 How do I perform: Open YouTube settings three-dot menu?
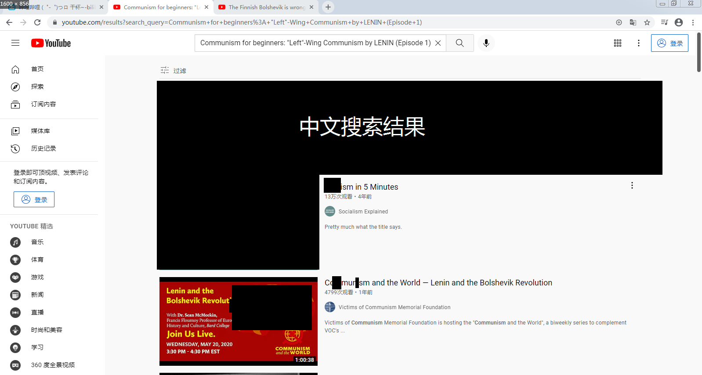pyautogui.click(x=639, y=43)
